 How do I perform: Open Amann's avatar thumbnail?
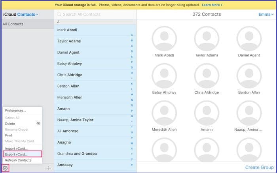pyautogui.click(x=207, y=113)
